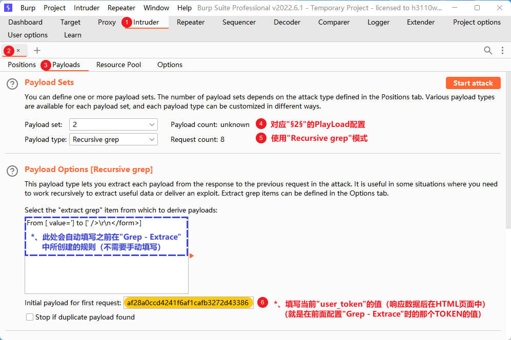Screen dimensions: 511x340
Task: Switch to the Dashboard tab
Action: coord(26,22)
